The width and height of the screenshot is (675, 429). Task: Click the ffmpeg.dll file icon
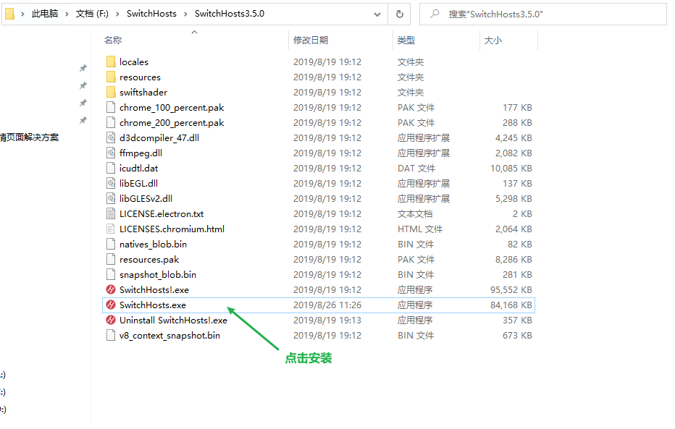tap(111, 153)
